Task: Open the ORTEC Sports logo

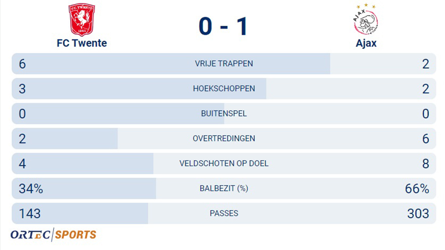Action: coord(53,234)
